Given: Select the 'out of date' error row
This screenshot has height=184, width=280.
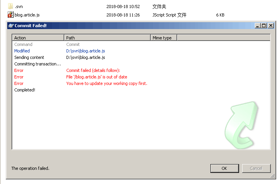Looking at the screenshot, I should 141,77.
